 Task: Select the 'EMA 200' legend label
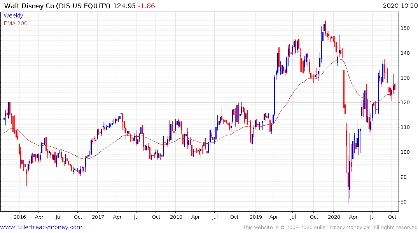(16, 23)
